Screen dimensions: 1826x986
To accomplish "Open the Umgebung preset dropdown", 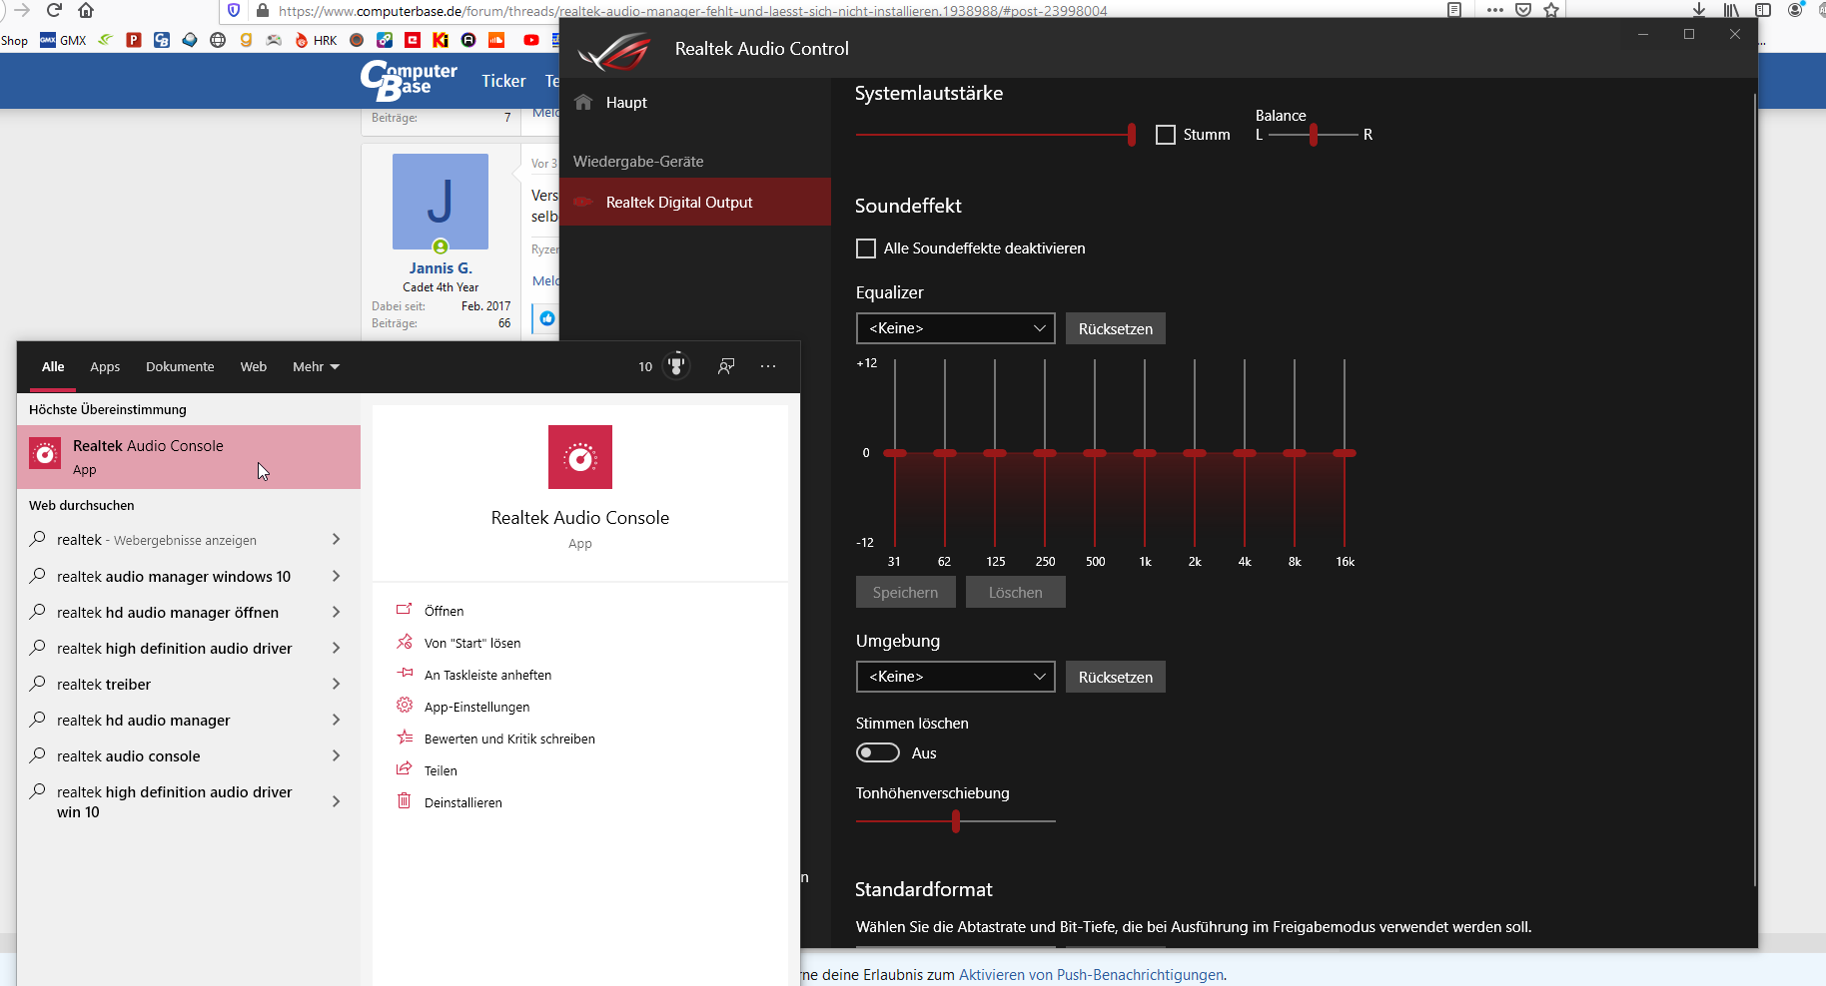I will click(x=956, y=677).
